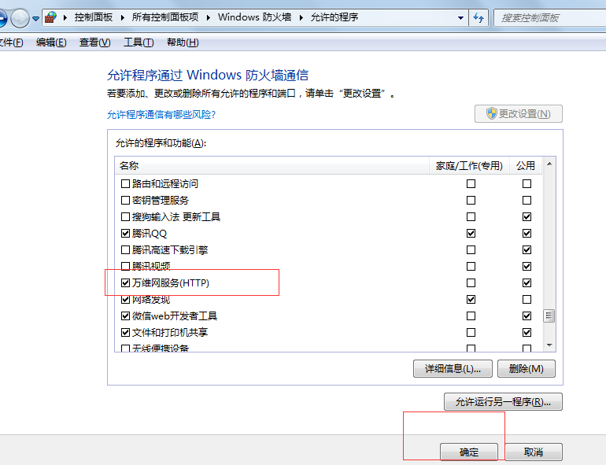Click the refresh button beside the address bar
This screenshot has height=465, width=606.
pyautogui.click(x=479, y=17)
